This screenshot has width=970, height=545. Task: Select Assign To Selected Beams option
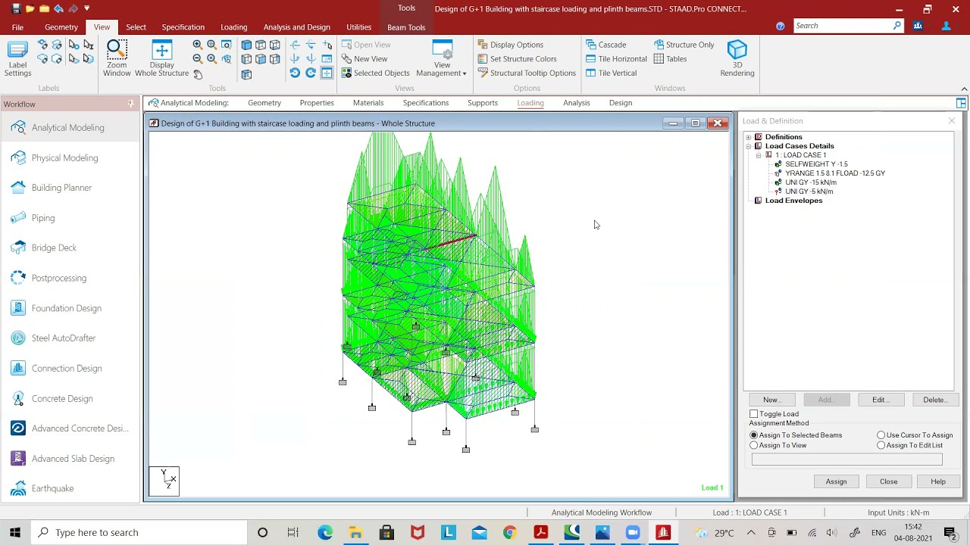click(x=754, y=435)
